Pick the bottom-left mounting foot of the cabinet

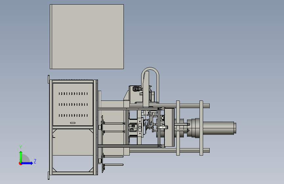(x=48, y=176)
